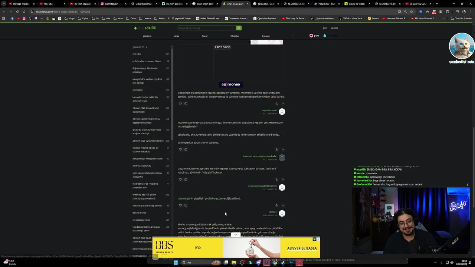Open the erol köse topic
Screen dimensions: 475x267
click(x=137, y=54)
